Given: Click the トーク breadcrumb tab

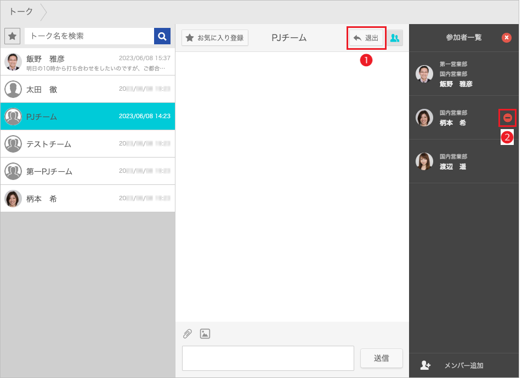Looking at the screenshot, I should tap(21, 11).
